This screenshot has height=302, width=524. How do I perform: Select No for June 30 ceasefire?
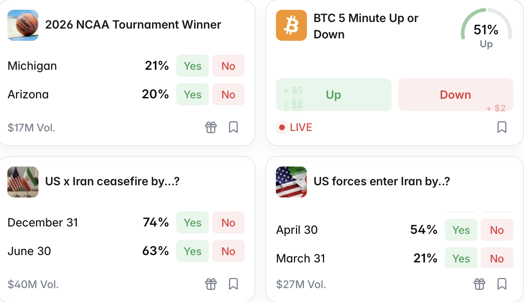228,251
